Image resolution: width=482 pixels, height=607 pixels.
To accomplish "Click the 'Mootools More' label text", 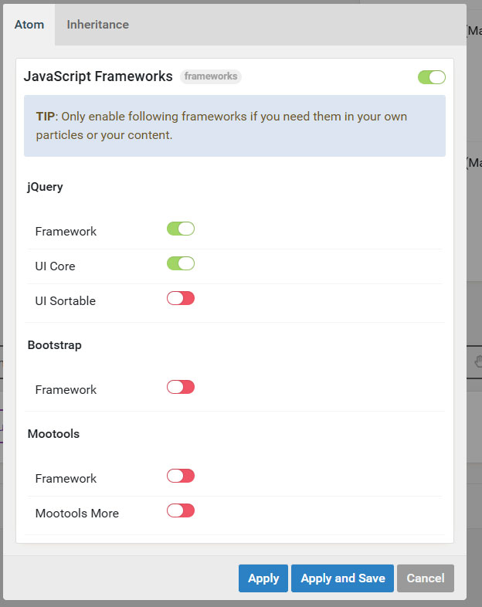I will [77, 514].
